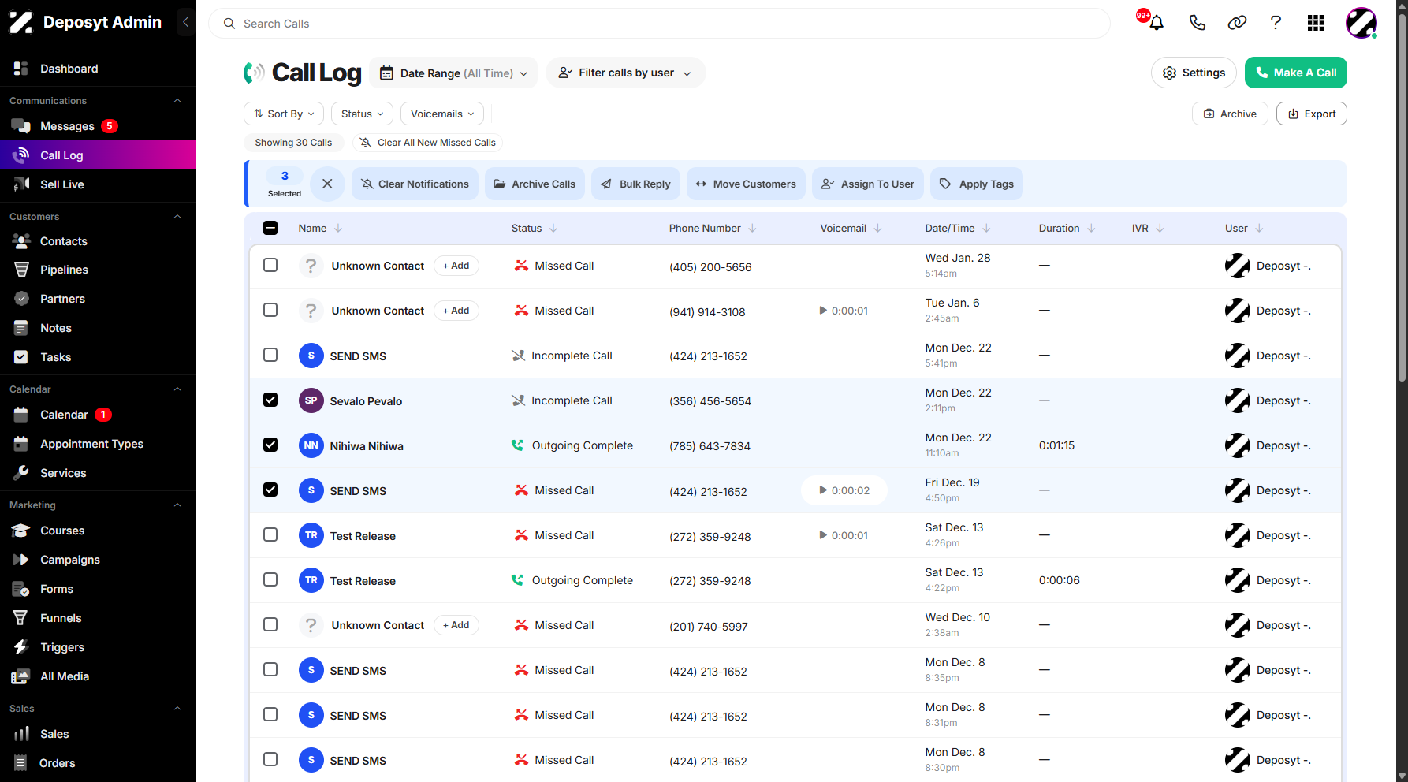Image resolution: width=1408 pixels, height=782 pixels.
Task: Sort by Voicemail column arrow
Action: tap(877, 228)
